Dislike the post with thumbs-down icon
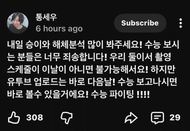This screenshot has height=131, width=190. point(66,118)
